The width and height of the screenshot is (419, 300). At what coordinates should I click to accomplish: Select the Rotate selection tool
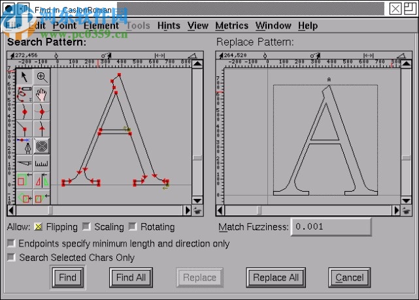[24, 197]
